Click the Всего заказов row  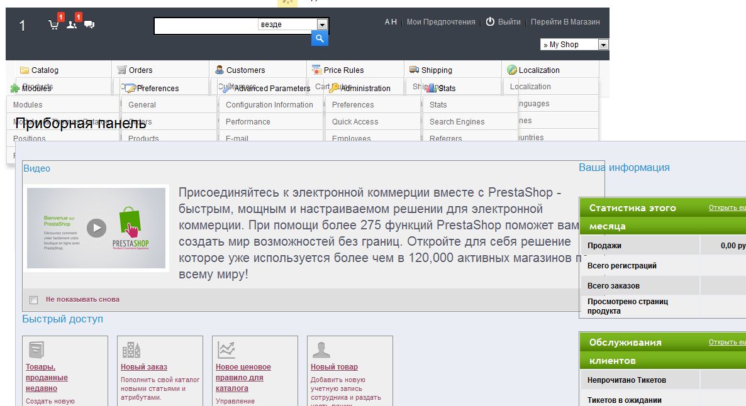click(663, 286)
